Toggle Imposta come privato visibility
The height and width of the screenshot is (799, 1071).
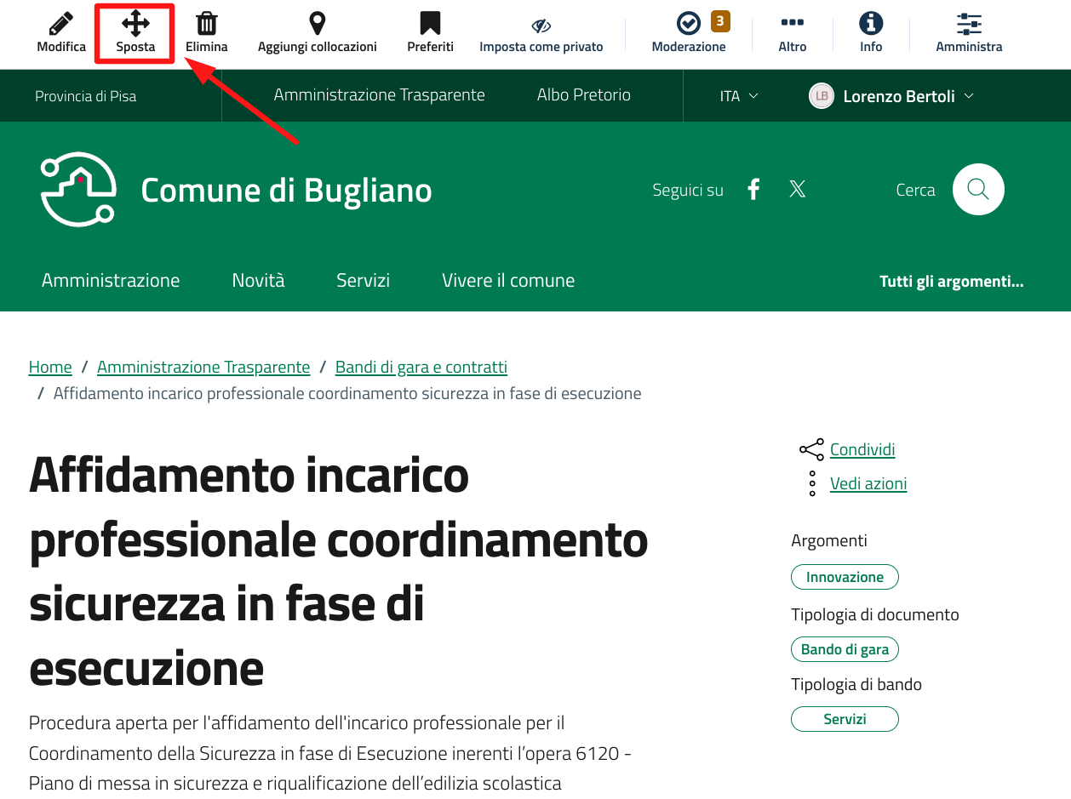point(541,26)
